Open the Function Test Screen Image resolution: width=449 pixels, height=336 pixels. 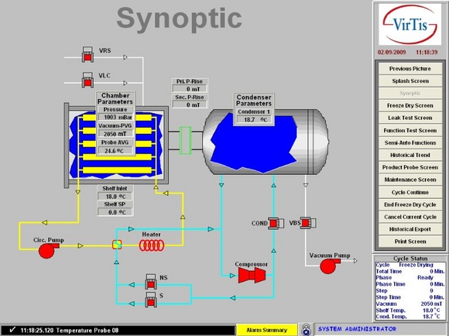pos(410,131)
